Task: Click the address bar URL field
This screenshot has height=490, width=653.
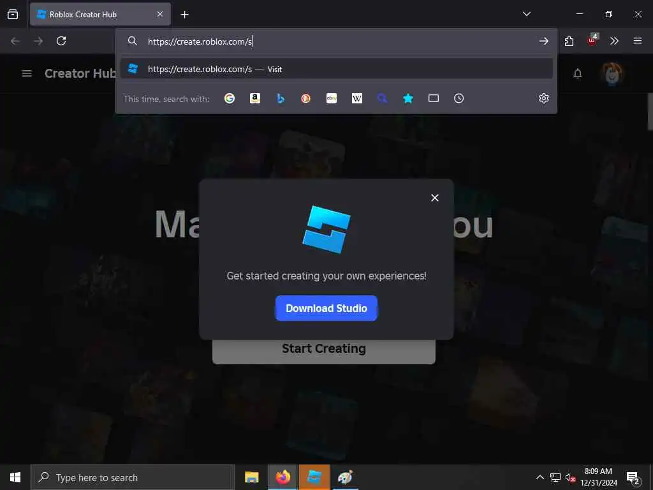Action: click(x=337, y=41)
